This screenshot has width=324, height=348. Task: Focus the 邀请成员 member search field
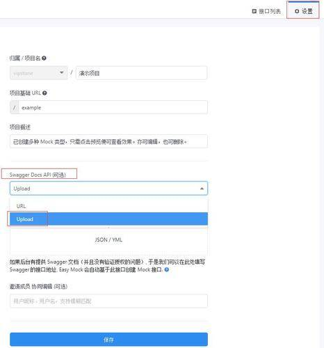108,301
